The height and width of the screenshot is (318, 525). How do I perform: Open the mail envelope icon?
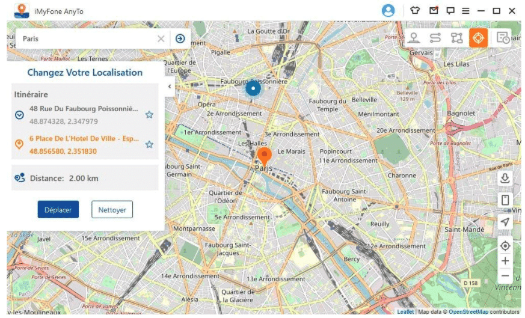(x=434, y=11)
